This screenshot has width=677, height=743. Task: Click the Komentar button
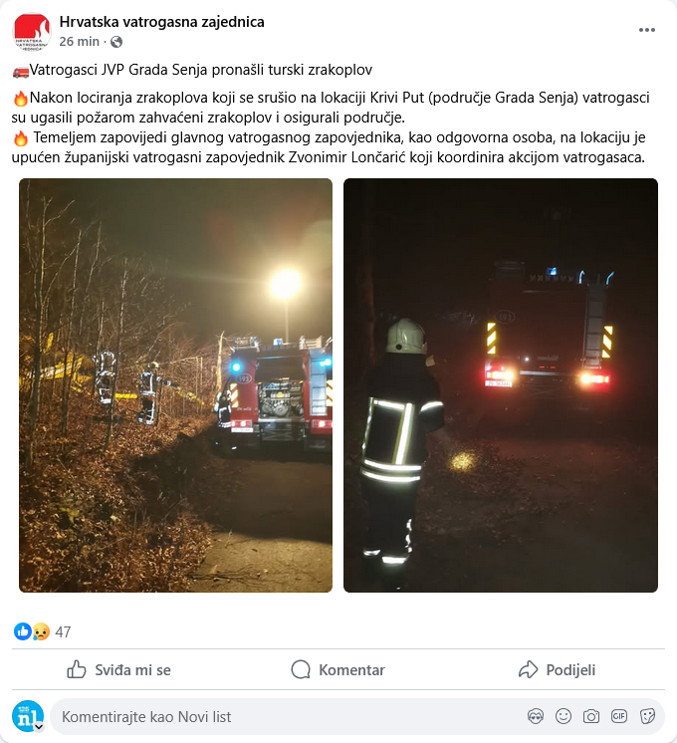[x=338, y=669]
